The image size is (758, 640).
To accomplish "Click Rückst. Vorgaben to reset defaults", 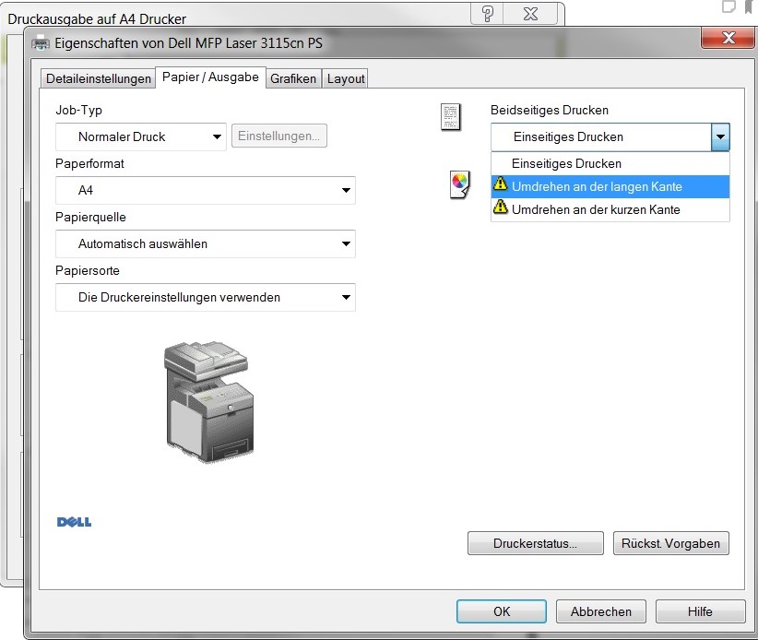I will [671, 543].
